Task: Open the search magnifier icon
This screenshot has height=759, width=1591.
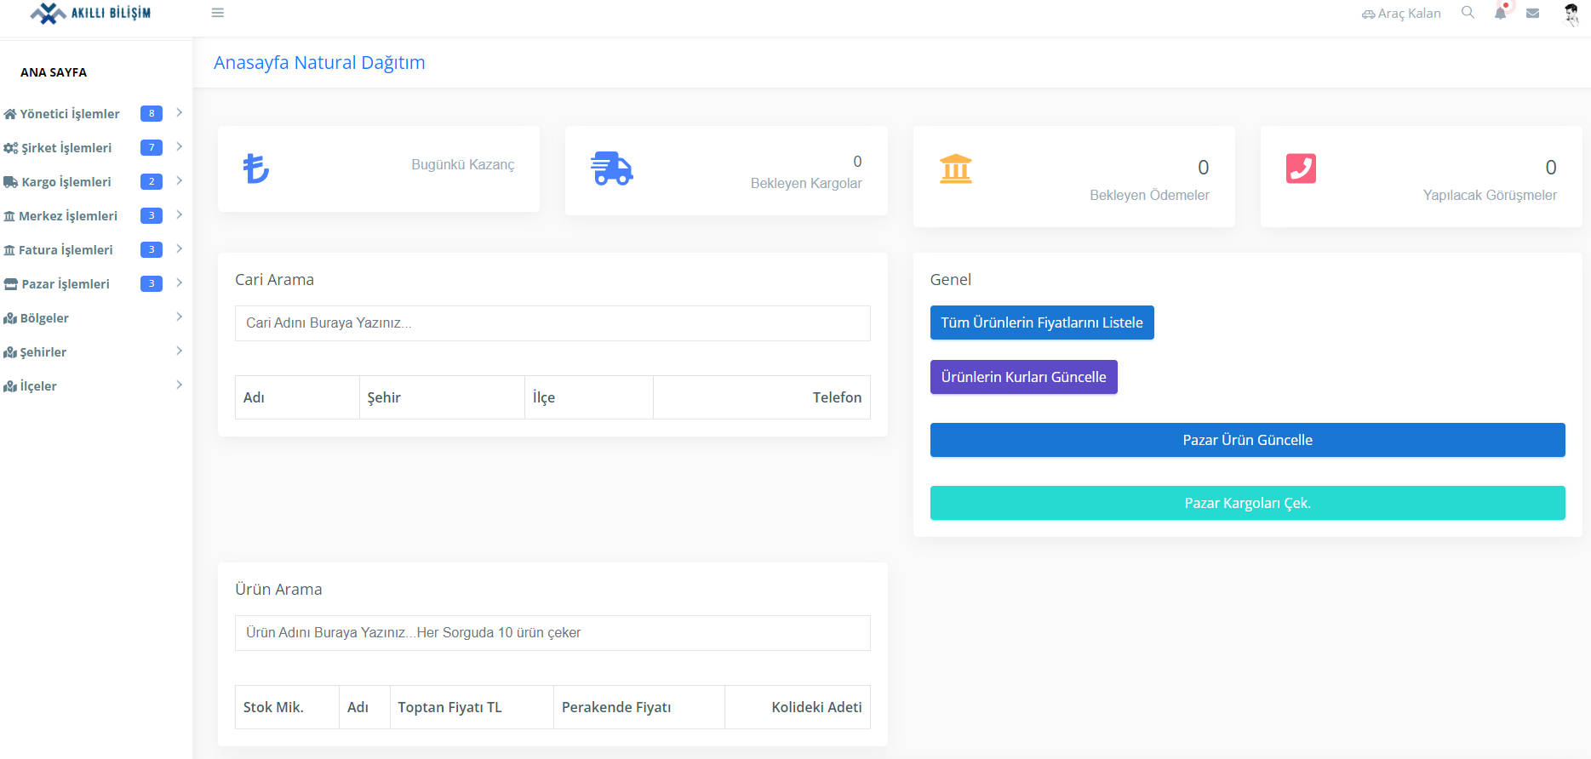Action: point(1468,13)
